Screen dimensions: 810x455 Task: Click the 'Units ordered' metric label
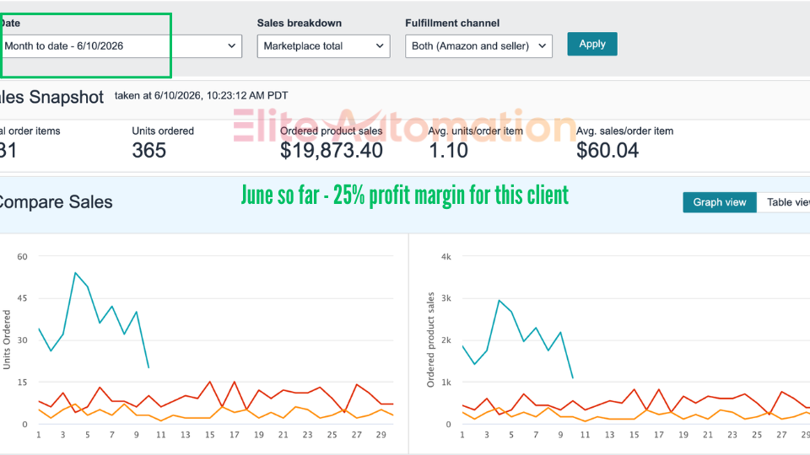(163, 131)
